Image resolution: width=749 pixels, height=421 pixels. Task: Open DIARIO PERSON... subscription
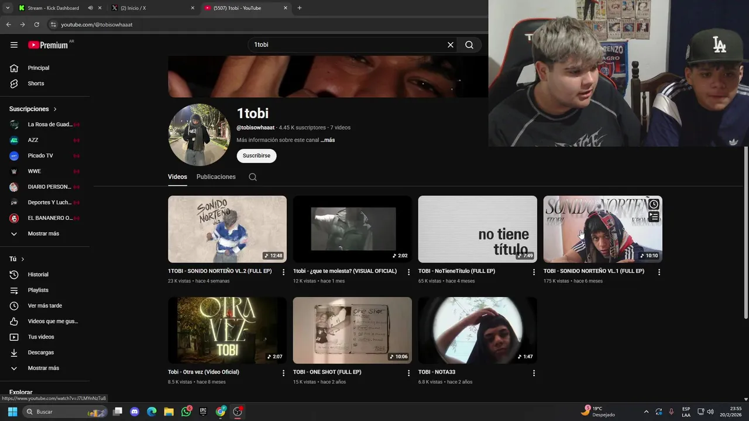pyautogui.click(x=46, y=187)
